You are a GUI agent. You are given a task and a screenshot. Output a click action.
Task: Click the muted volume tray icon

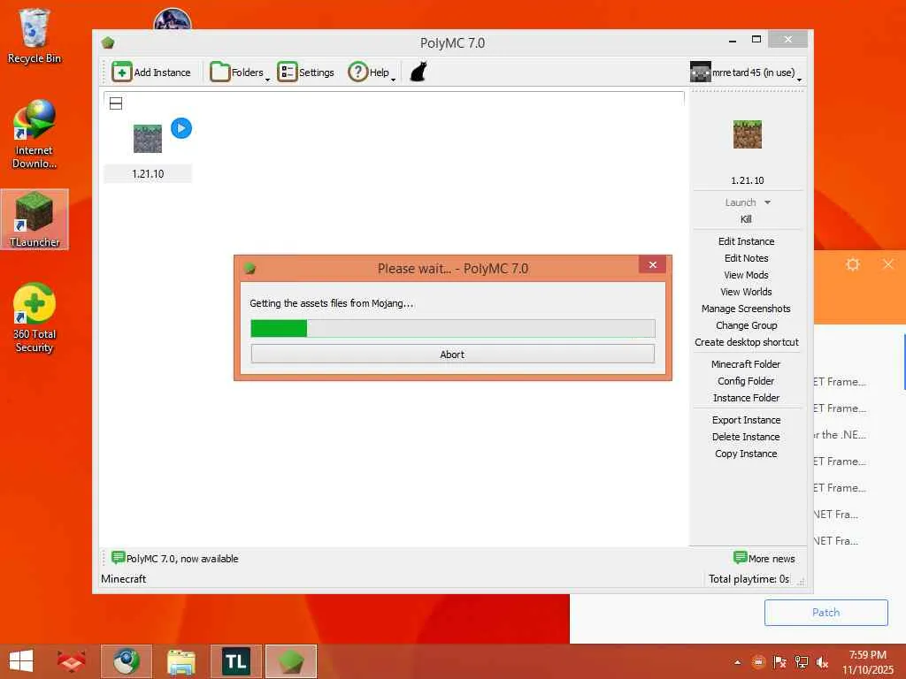(x=822, y=662)
